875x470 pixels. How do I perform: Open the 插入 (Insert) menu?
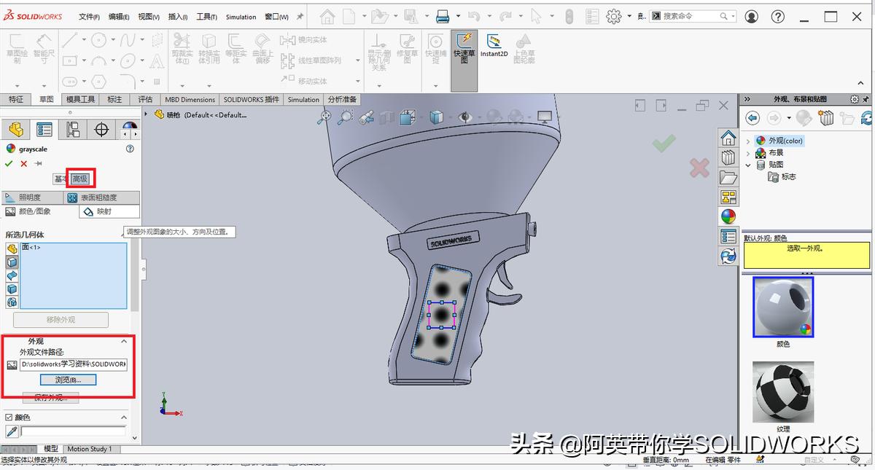point(176,16)
